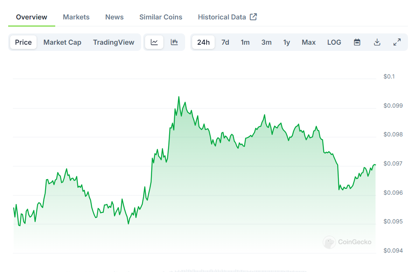
Task: Open the calendar date range picker
Action: click(x=357, y=42)
